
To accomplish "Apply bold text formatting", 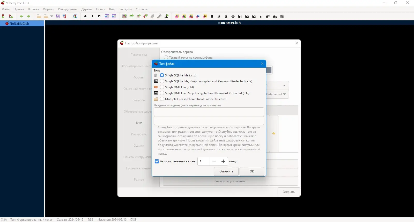I will [x=212, y=16].
